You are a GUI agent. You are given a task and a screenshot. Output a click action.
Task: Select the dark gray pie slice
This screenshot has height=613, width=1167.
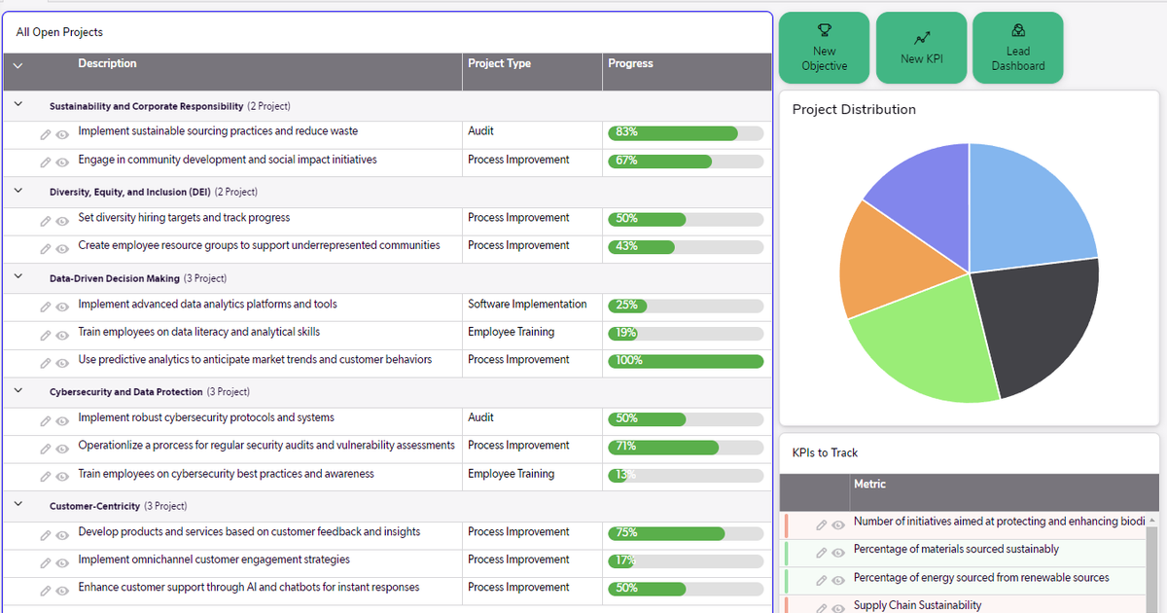(1036, 326)
